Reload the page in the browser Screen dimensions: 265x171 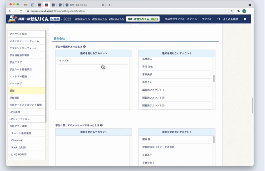tap(21, 11)
